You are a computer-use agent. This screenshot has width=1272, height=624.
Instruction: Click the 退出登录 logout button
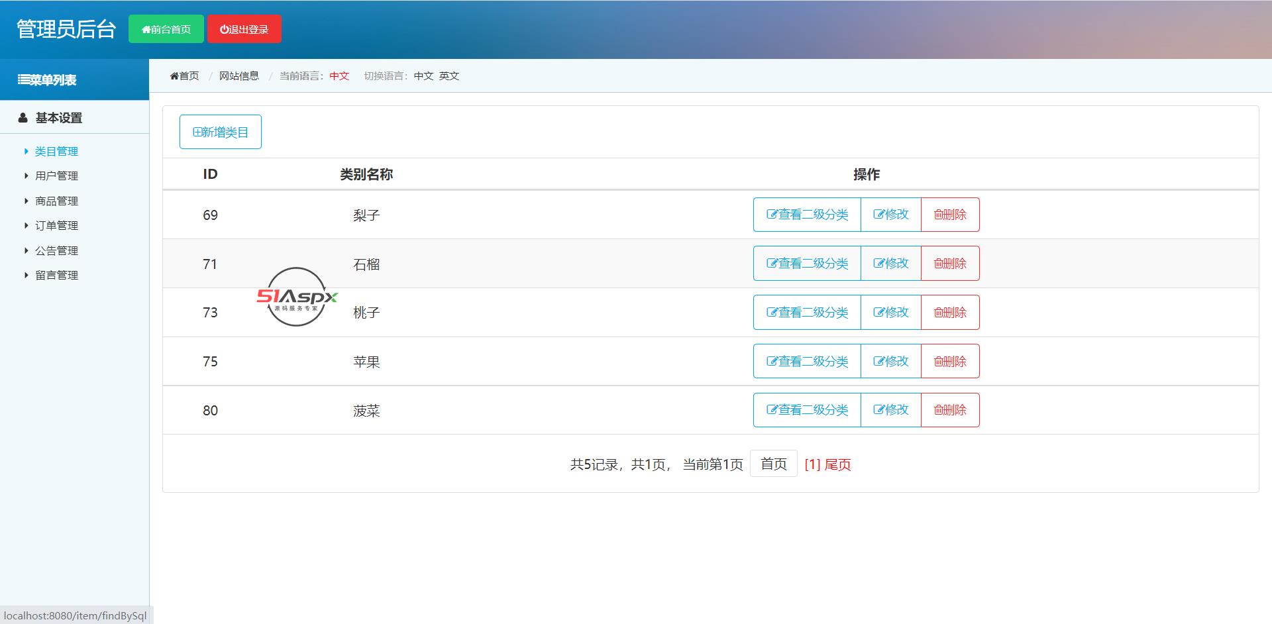tap(244, 29)
